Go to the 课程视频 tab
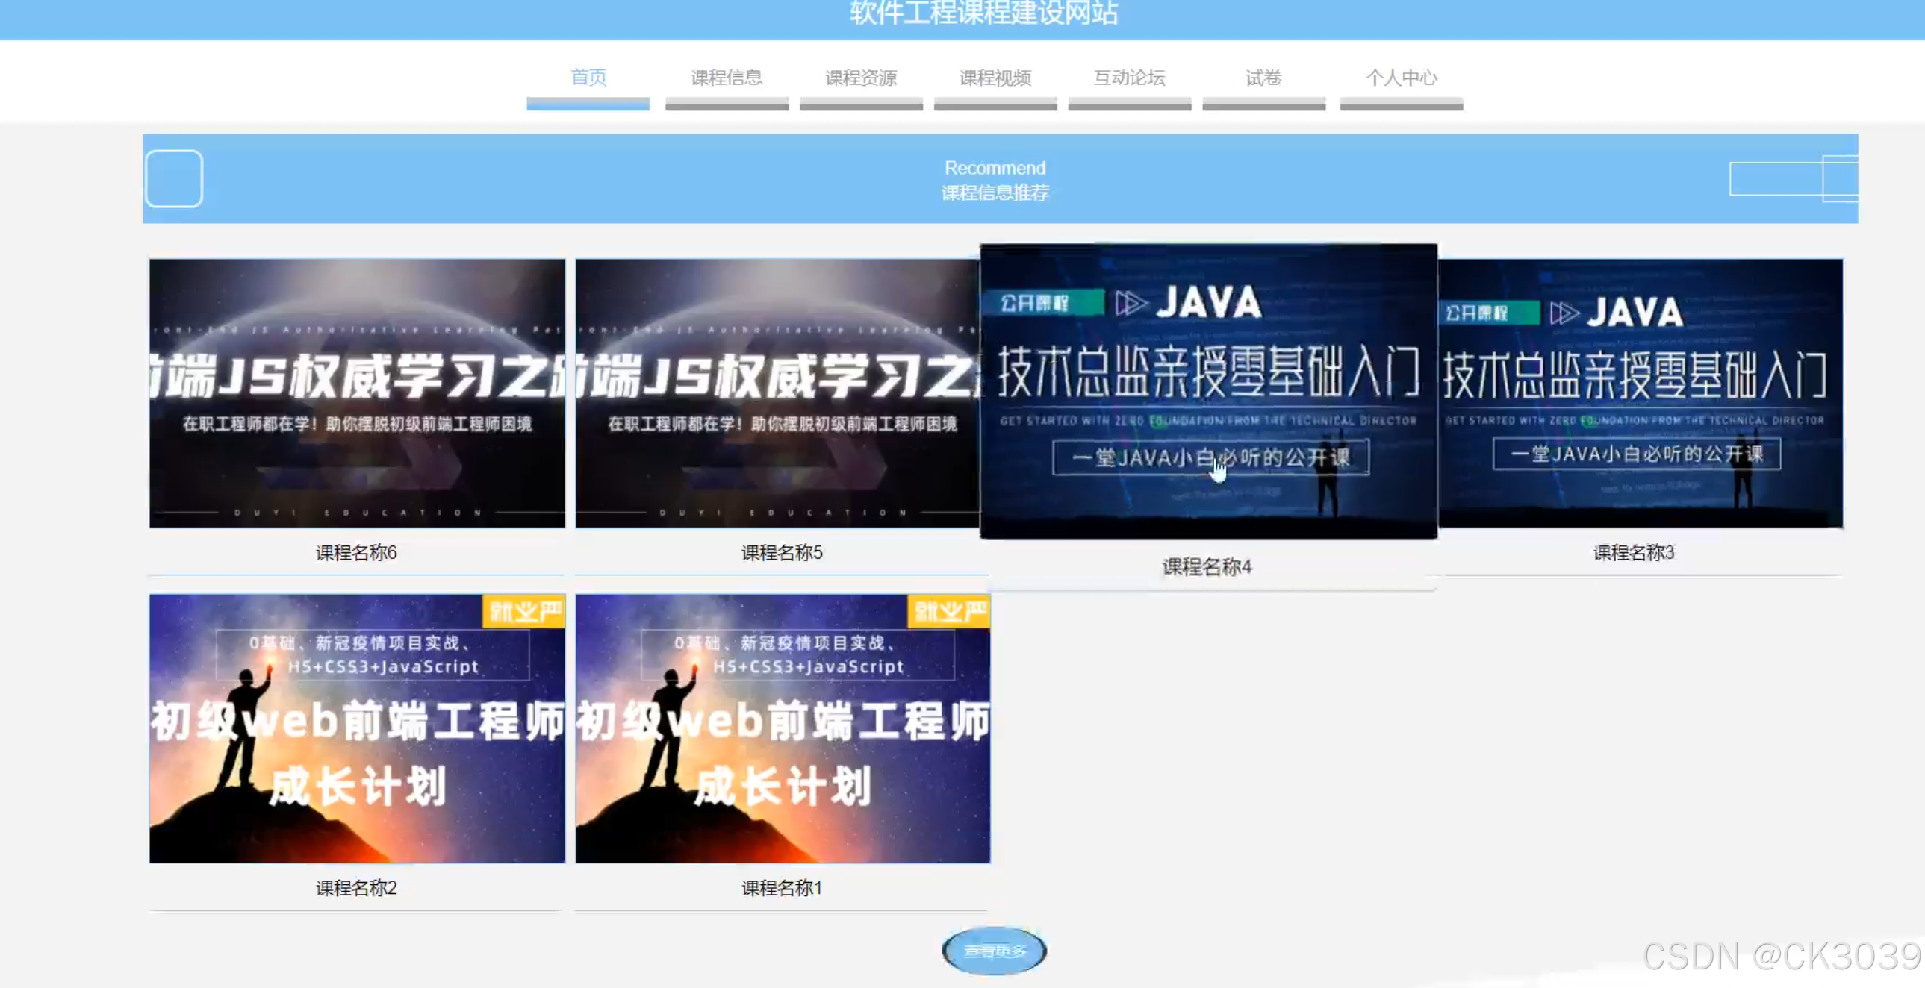 [995, 78]
